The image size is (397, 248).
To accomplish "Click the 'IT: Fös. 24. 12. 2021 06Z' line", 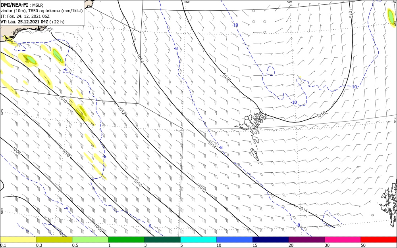I will pyautogui.click(x=25, y=16).
